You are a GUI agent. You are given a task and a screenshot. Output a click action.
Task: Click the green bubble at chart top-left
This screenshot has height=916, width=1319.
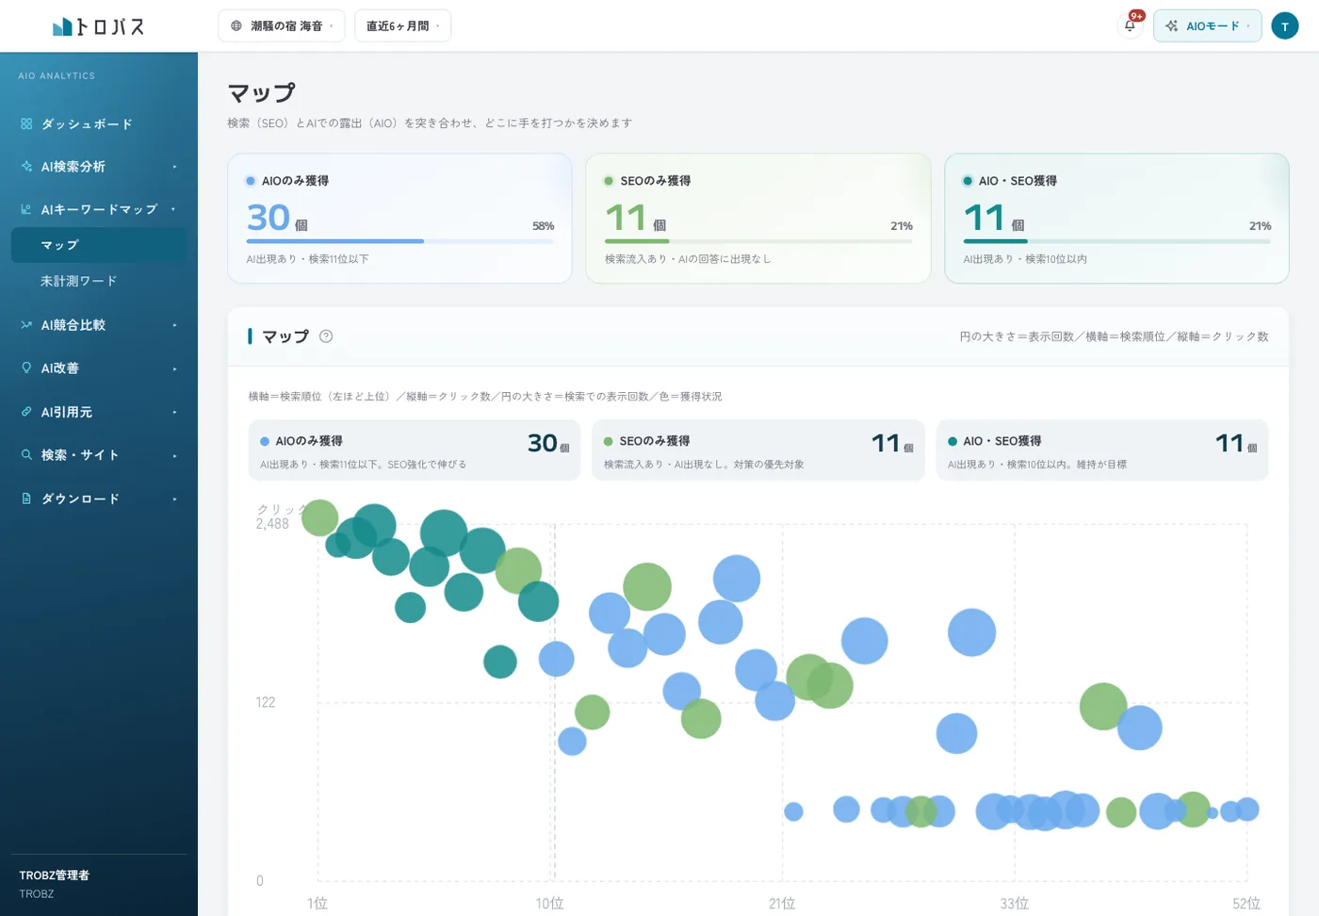(319, 518)
